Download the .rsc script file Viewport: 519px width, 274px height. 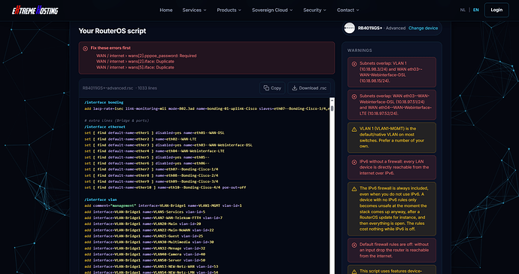click(309, 88)
